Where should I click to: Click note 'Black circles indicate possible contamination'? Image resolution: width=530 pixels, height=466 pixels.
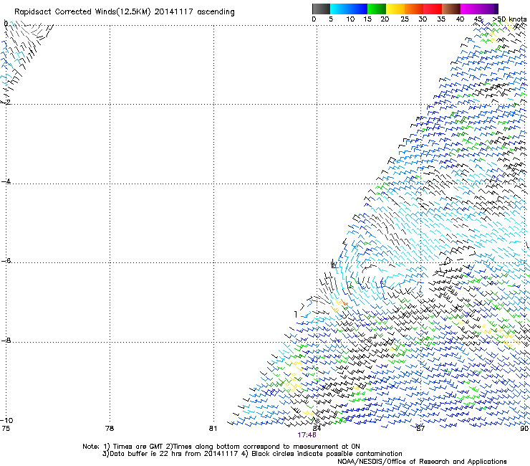(x=327, y=454)
